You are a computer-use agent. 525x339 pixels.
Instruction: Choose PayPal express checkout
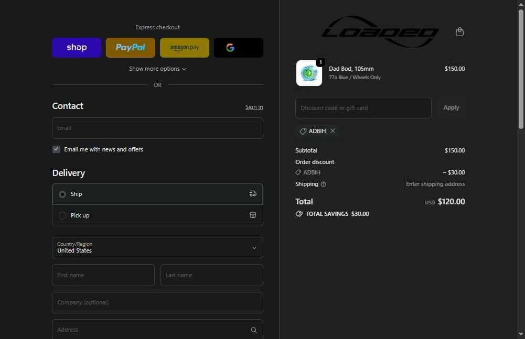click(x=131, y=48)
